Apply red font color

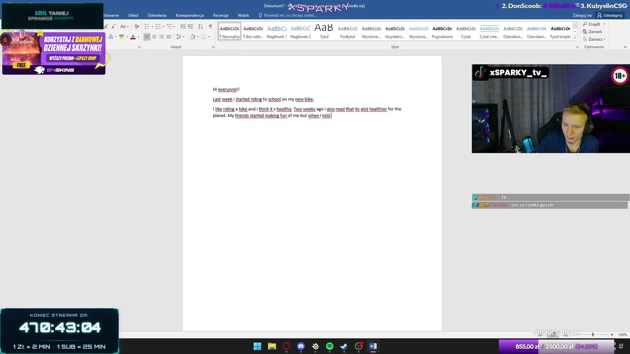(x=133, y=37)
